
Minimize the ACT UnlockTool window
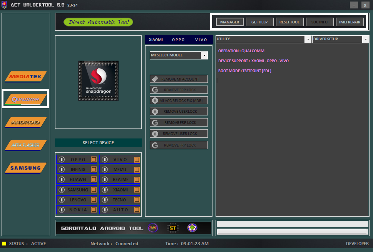pyautogui.click(x=354, y=5)
